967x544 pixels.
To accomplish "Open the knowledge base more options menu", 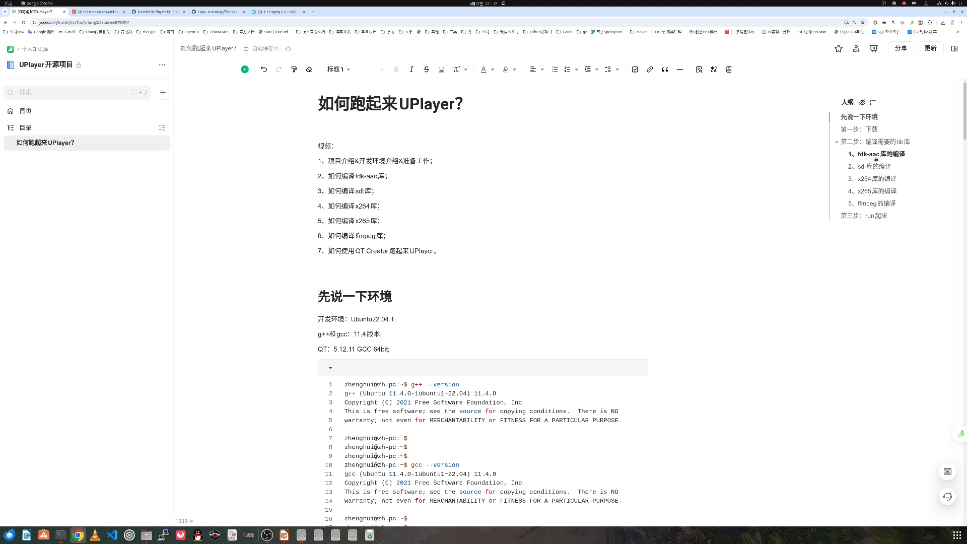I will [x=162, y=65].
